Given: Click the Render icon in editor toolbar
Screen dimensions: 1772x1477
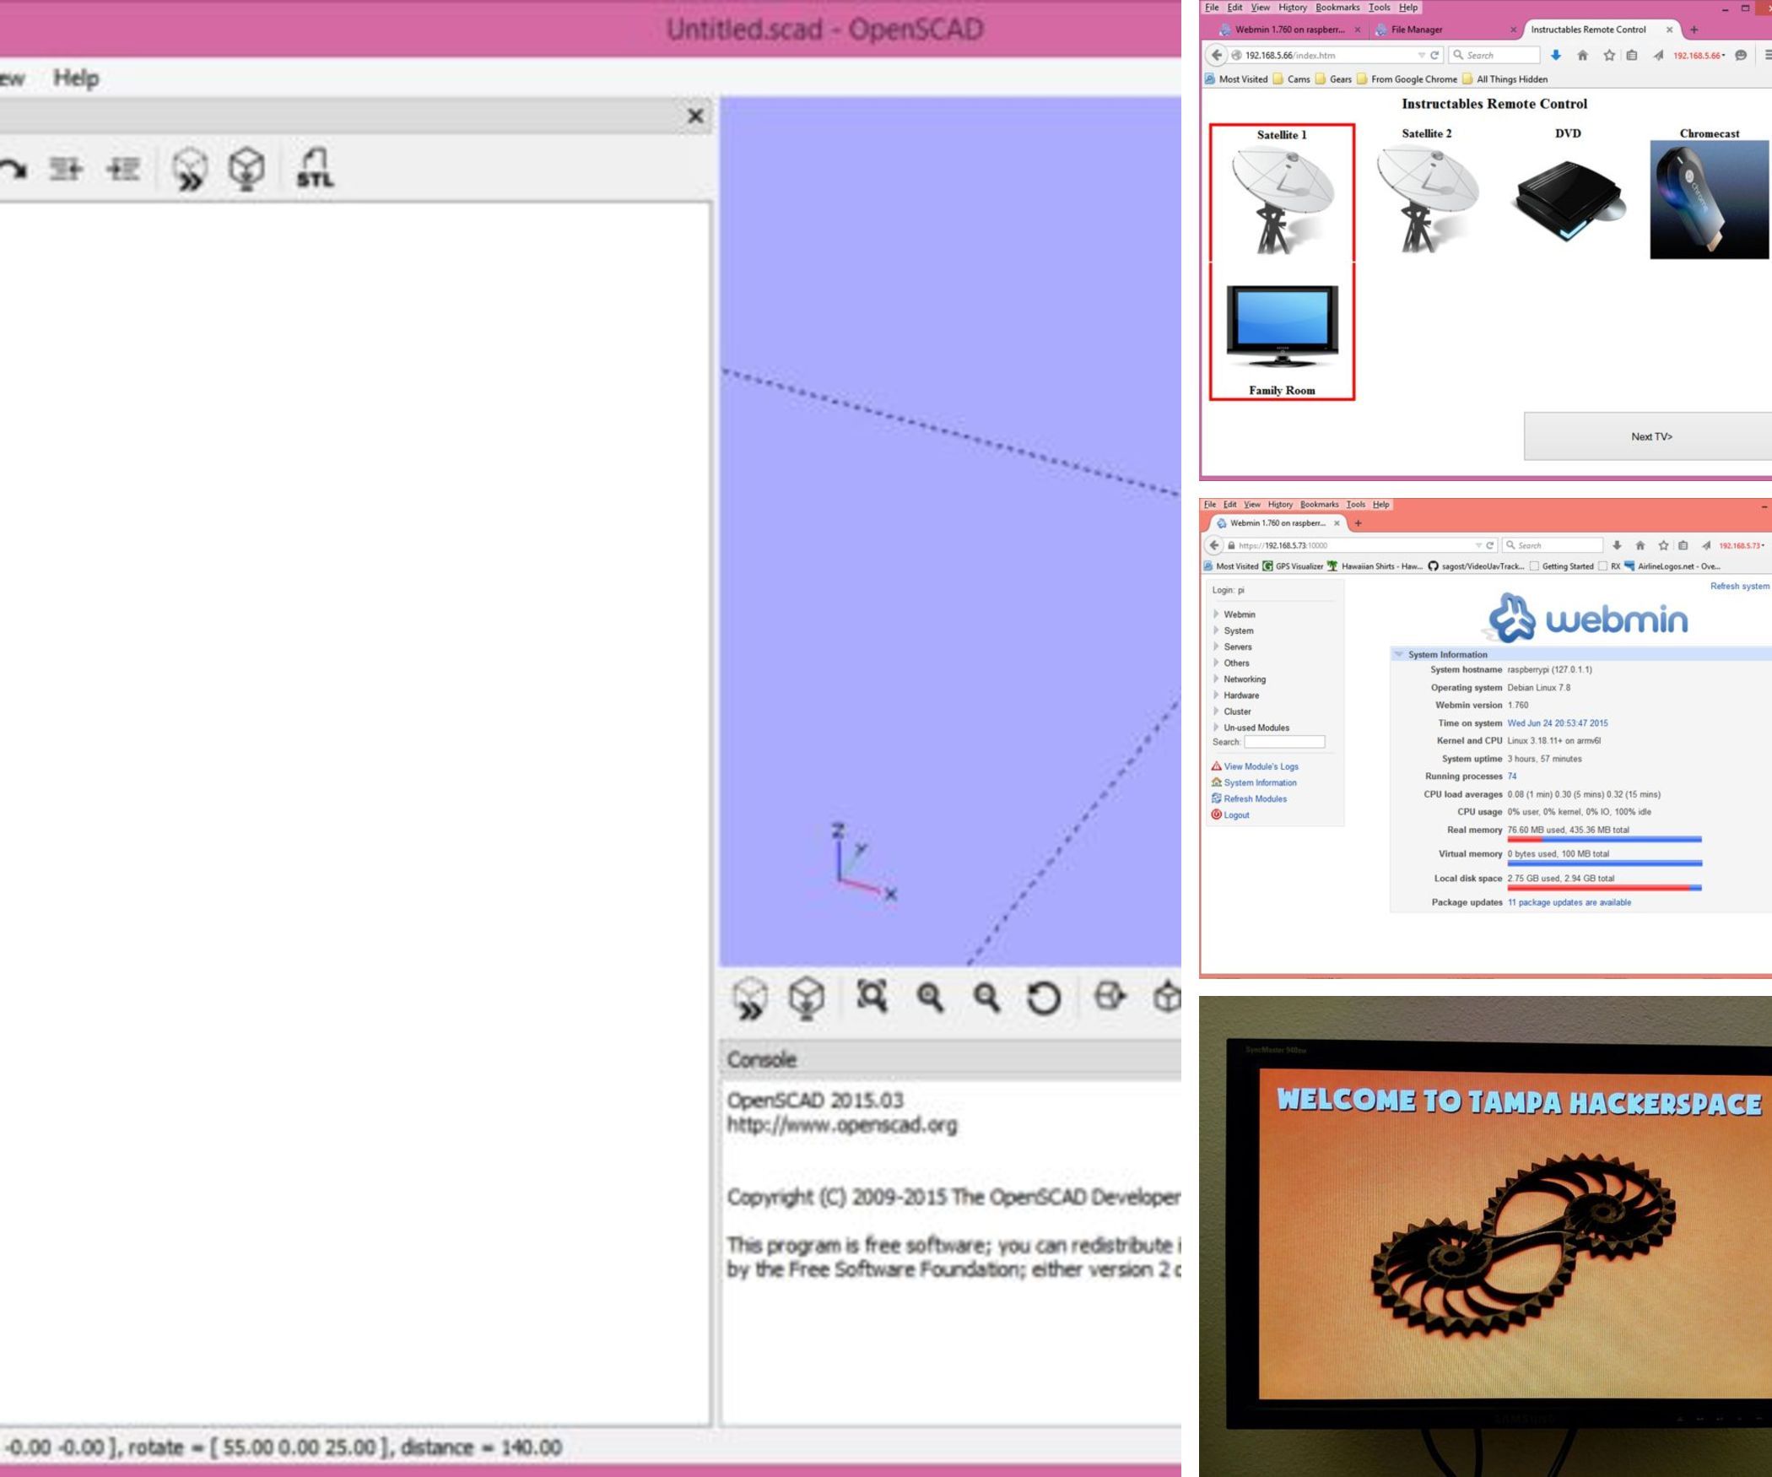Looking at the screenshot, I should [246, 169].
